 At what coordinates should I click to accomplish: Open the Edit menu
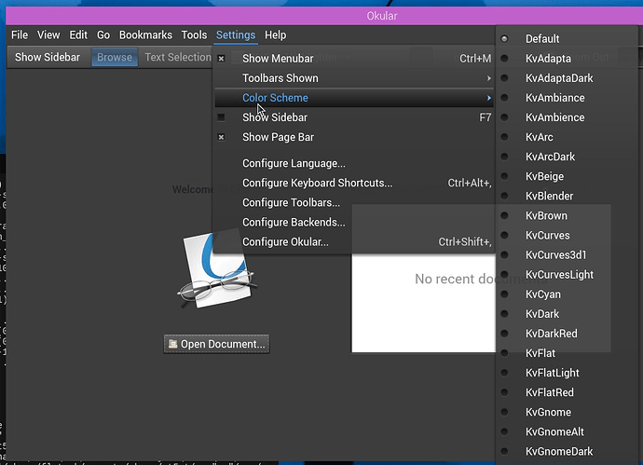click(x=78, y=34)
